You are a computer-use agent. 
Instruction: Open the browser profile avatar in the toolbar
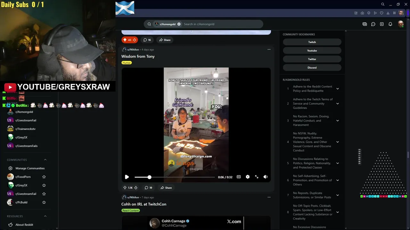click(401, 13)
